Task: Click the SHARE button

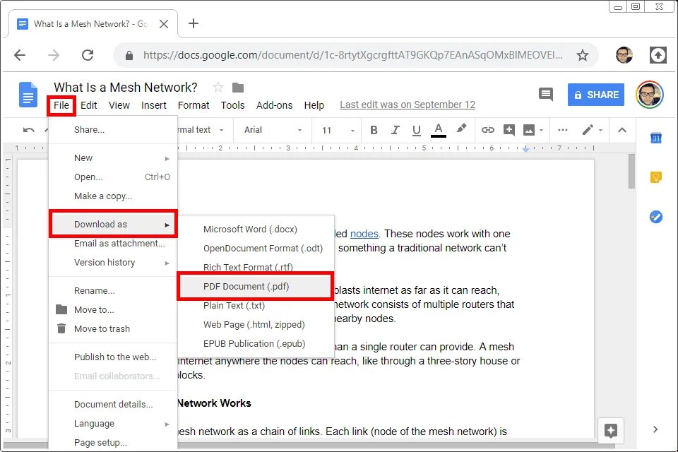Action: tap(596, 95)
